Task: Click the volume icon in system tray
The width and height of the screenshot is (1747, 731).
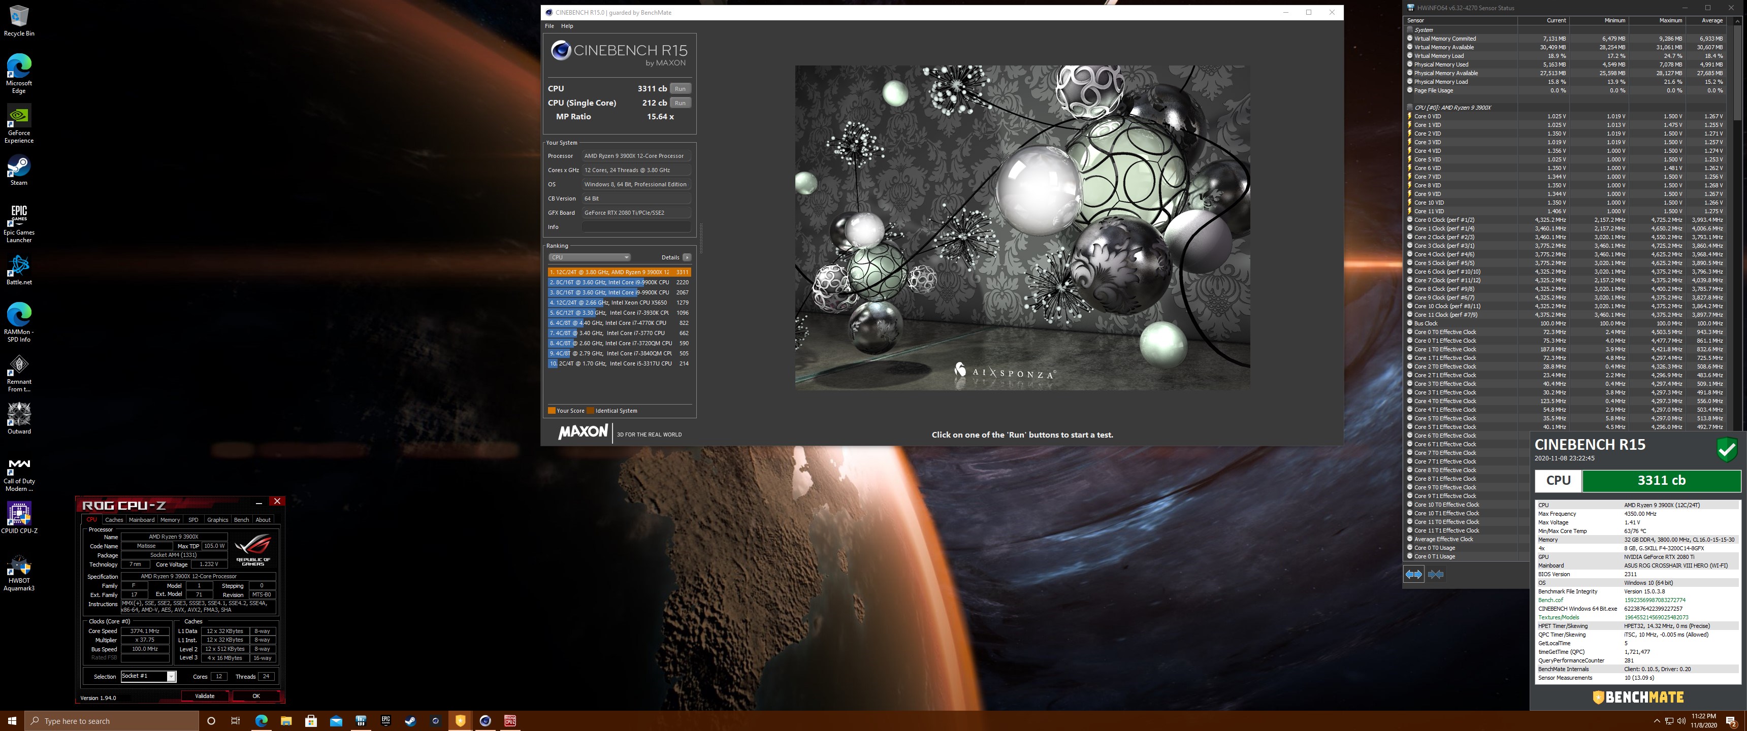Action: pos(1680,721)
